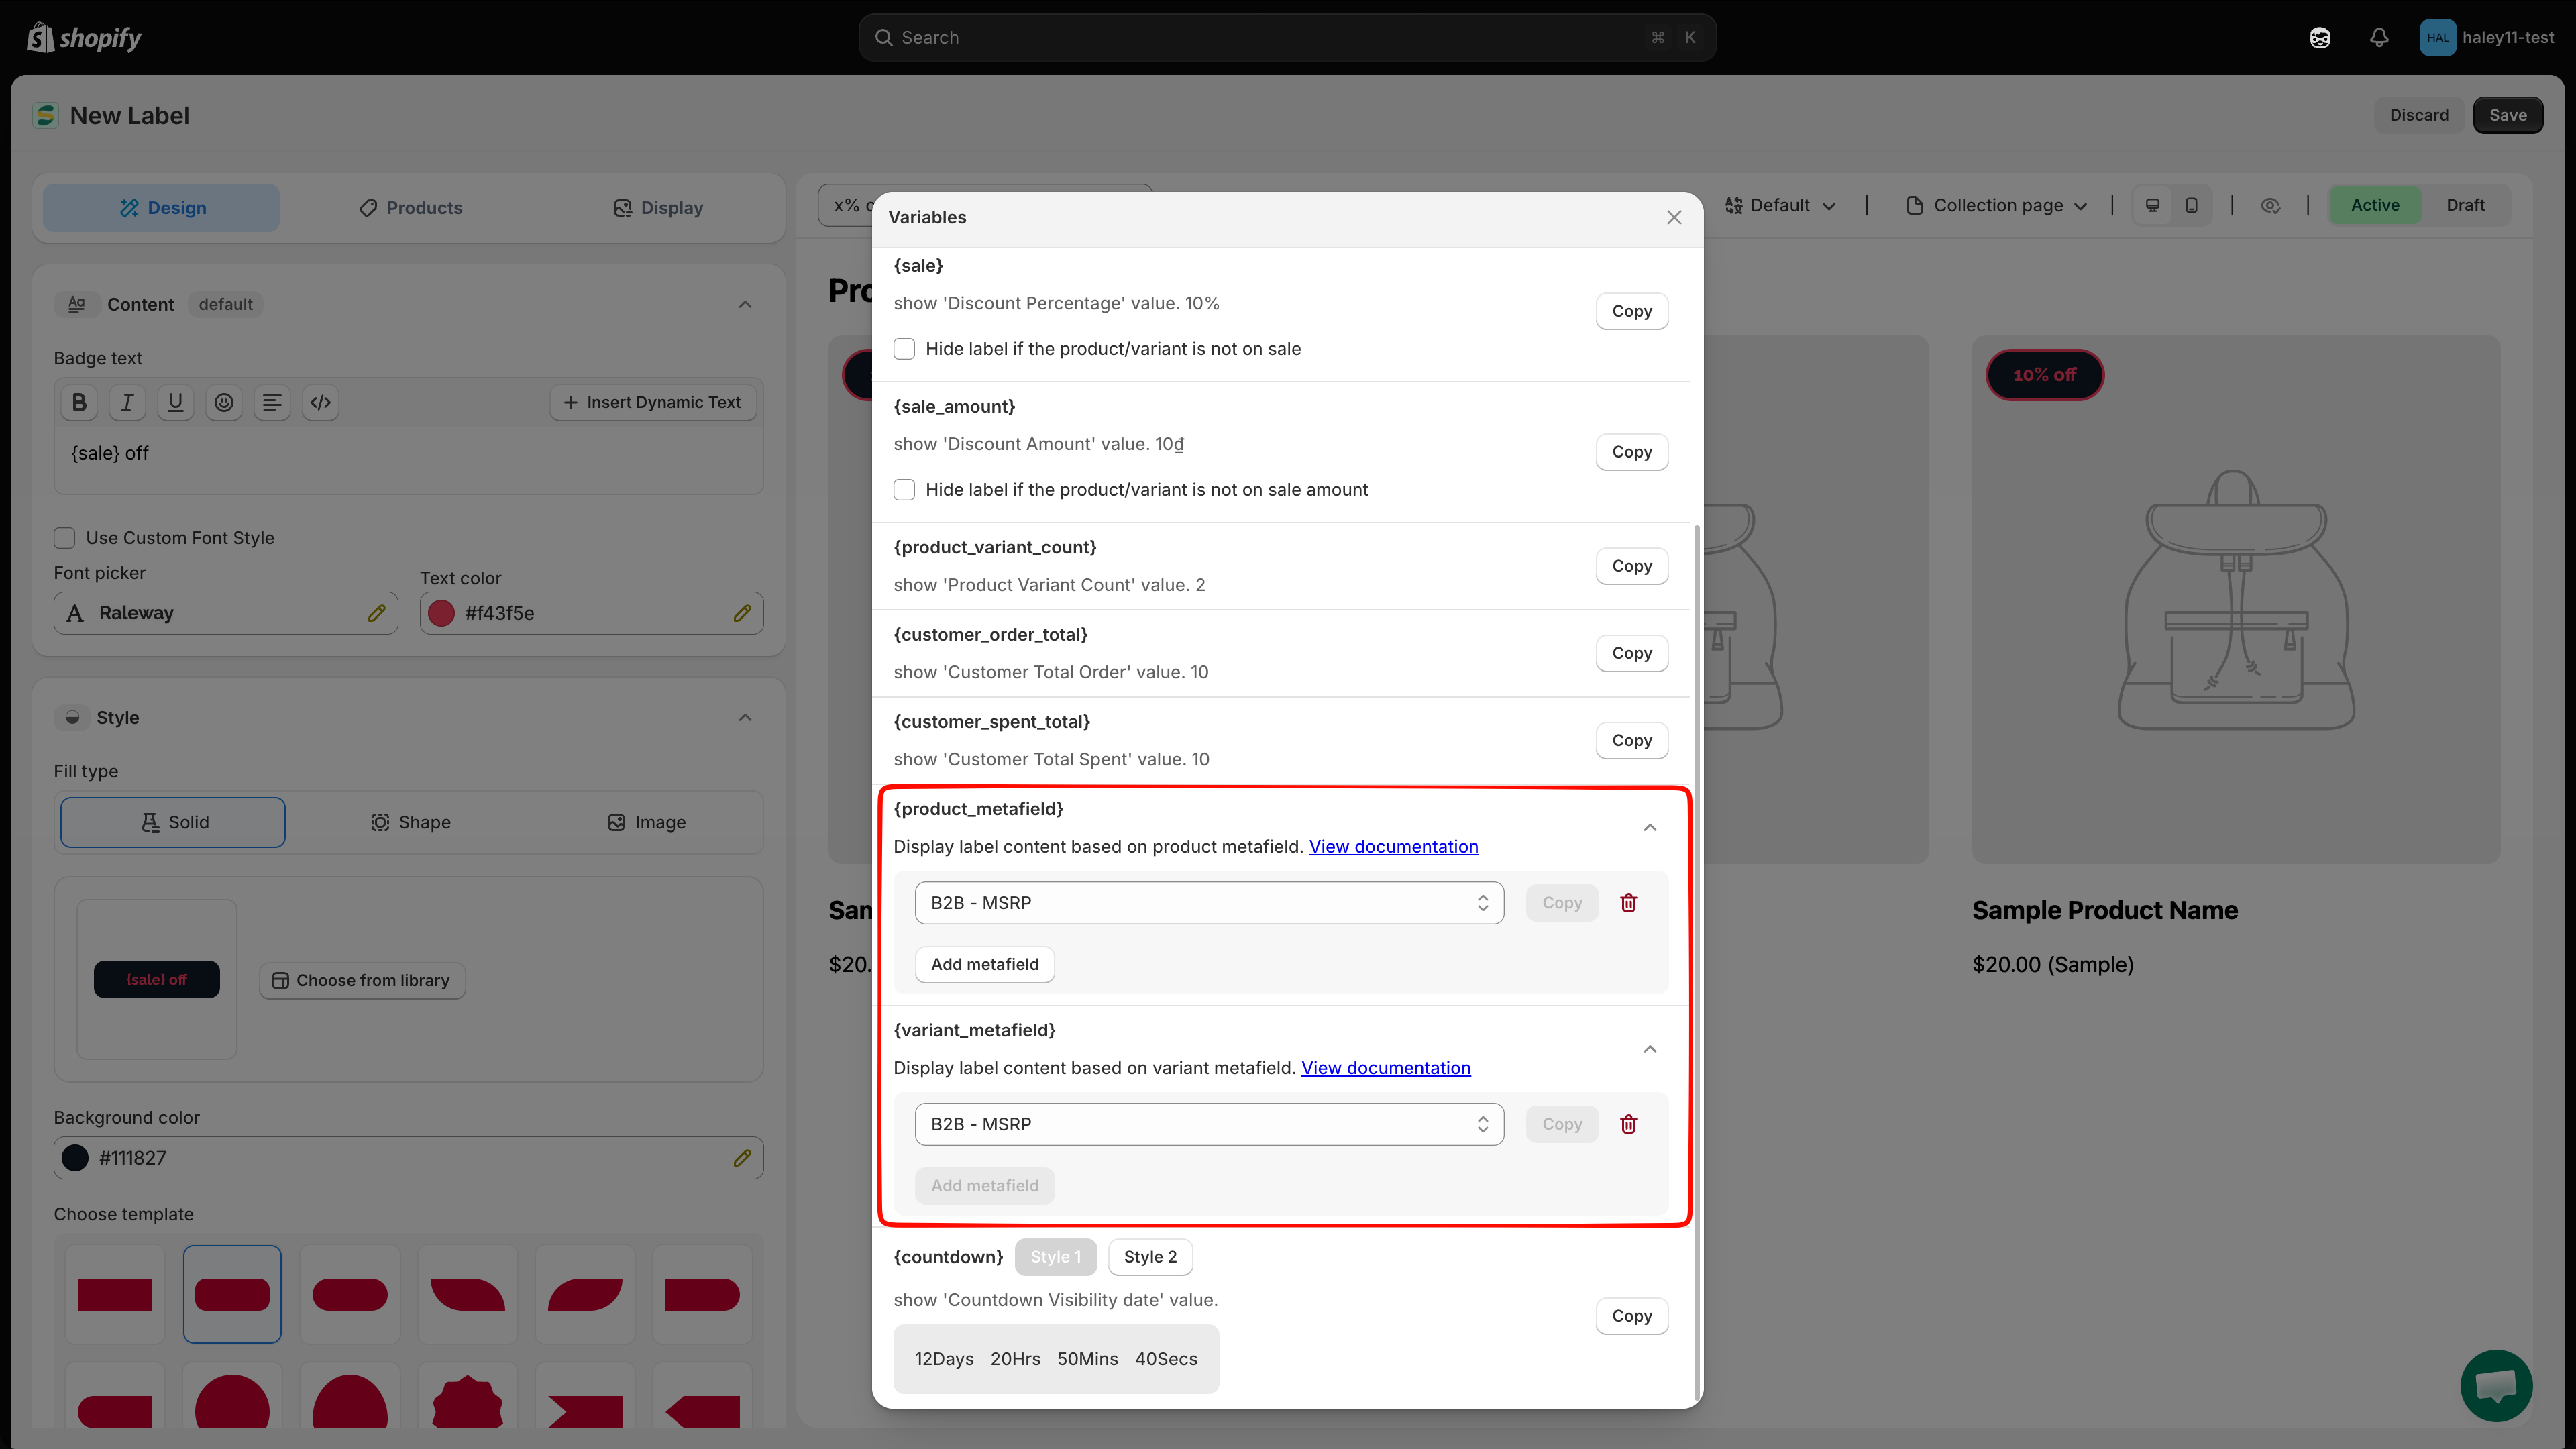Image resolution: width=2576 pixels, height=1449 pixels.
Task: Collapse the Content panel
Action: pyautogui.click(x=745, y=305)
